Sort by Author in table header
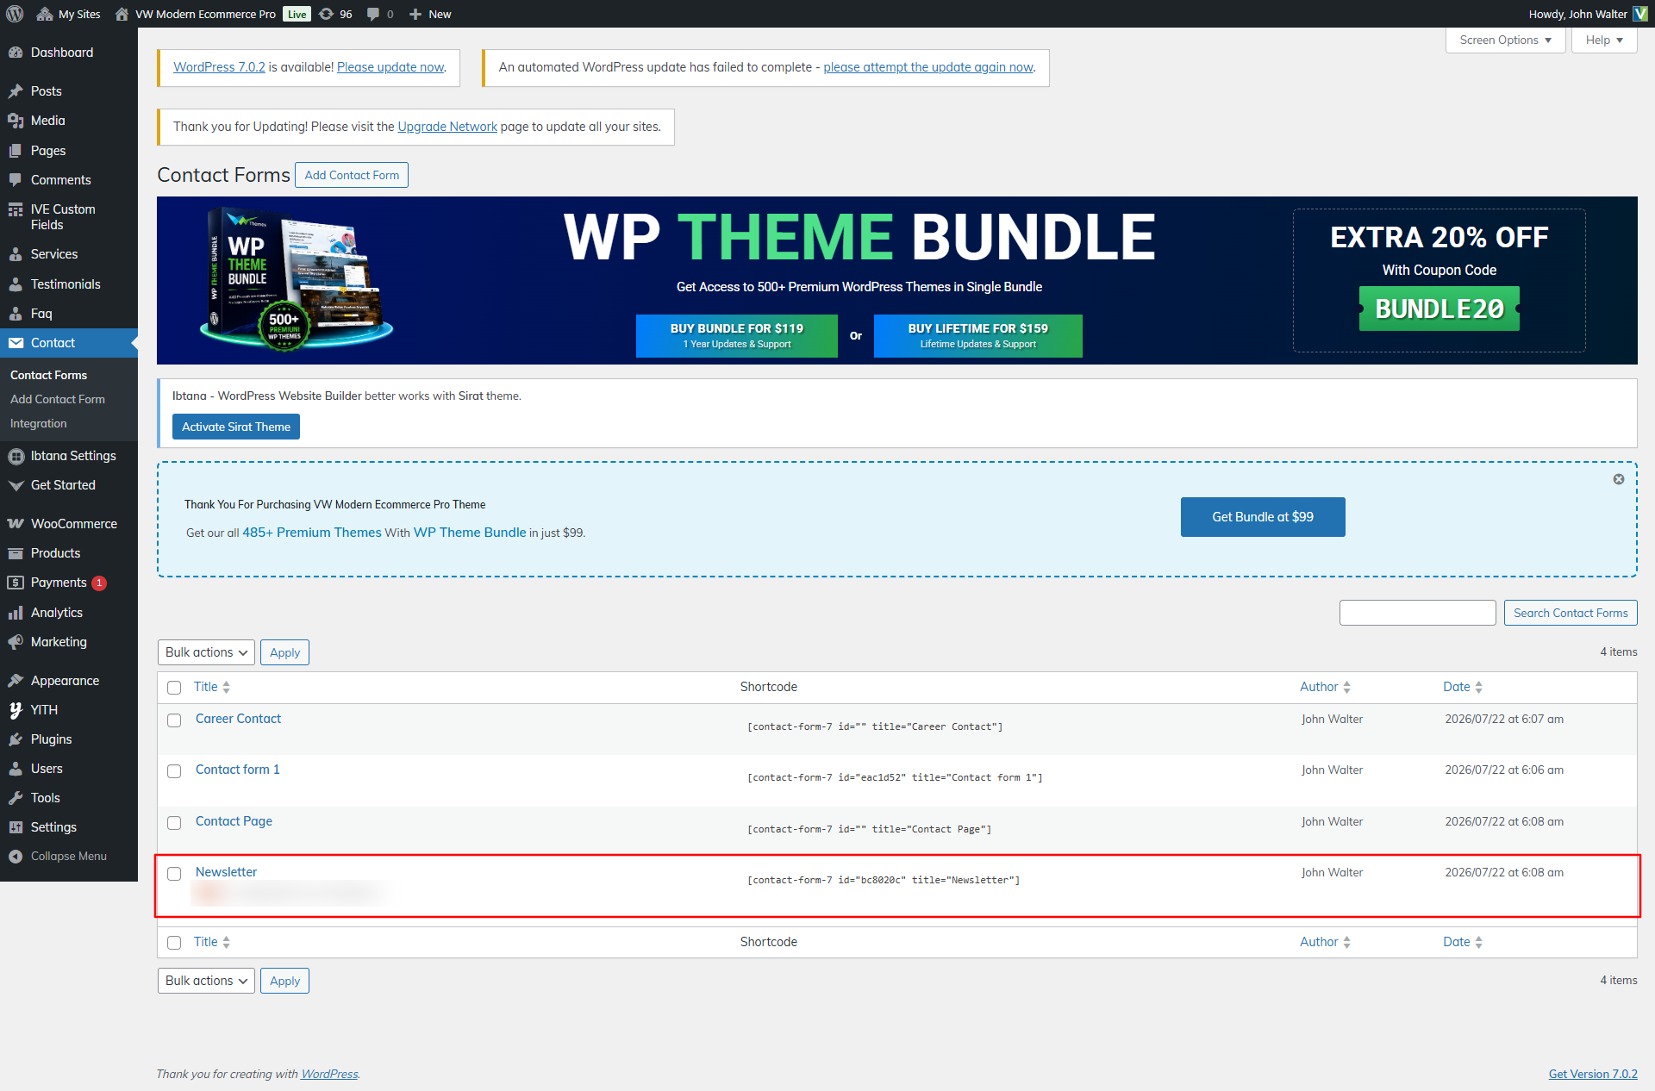Image resolution: width=1655 pixels, height=1091 pixels. pos(1326,687)
